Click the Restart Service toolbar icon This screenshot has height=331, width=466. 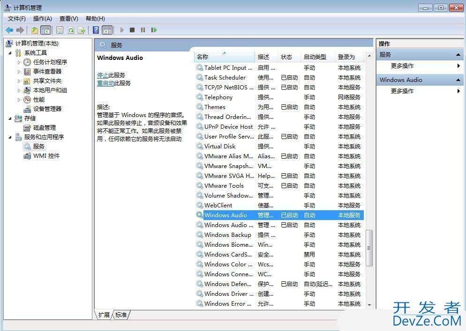[x=154, y=30]
